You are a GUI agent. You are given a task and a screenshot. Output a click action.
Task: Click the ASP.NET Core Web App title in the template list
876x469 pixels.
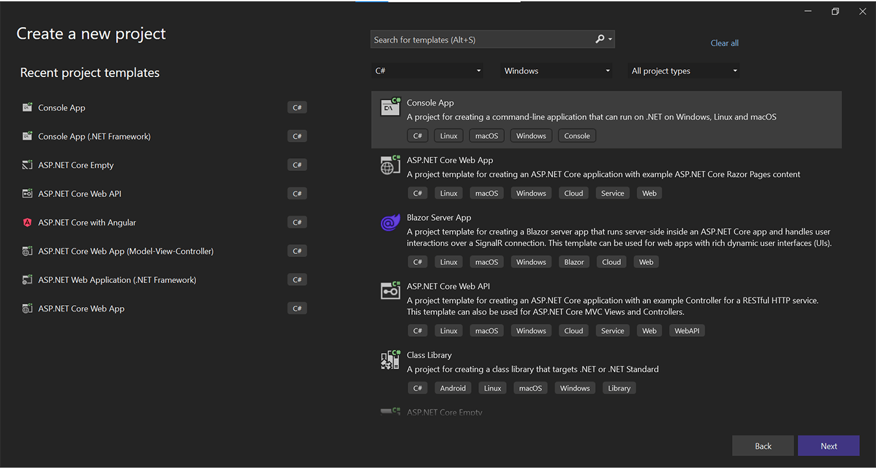tap(450, 160)
